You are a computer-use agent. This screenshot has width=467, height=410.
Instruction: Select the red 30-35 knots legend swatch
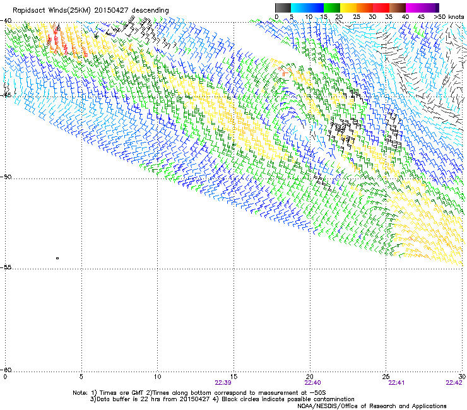click(x=381, y=8)
